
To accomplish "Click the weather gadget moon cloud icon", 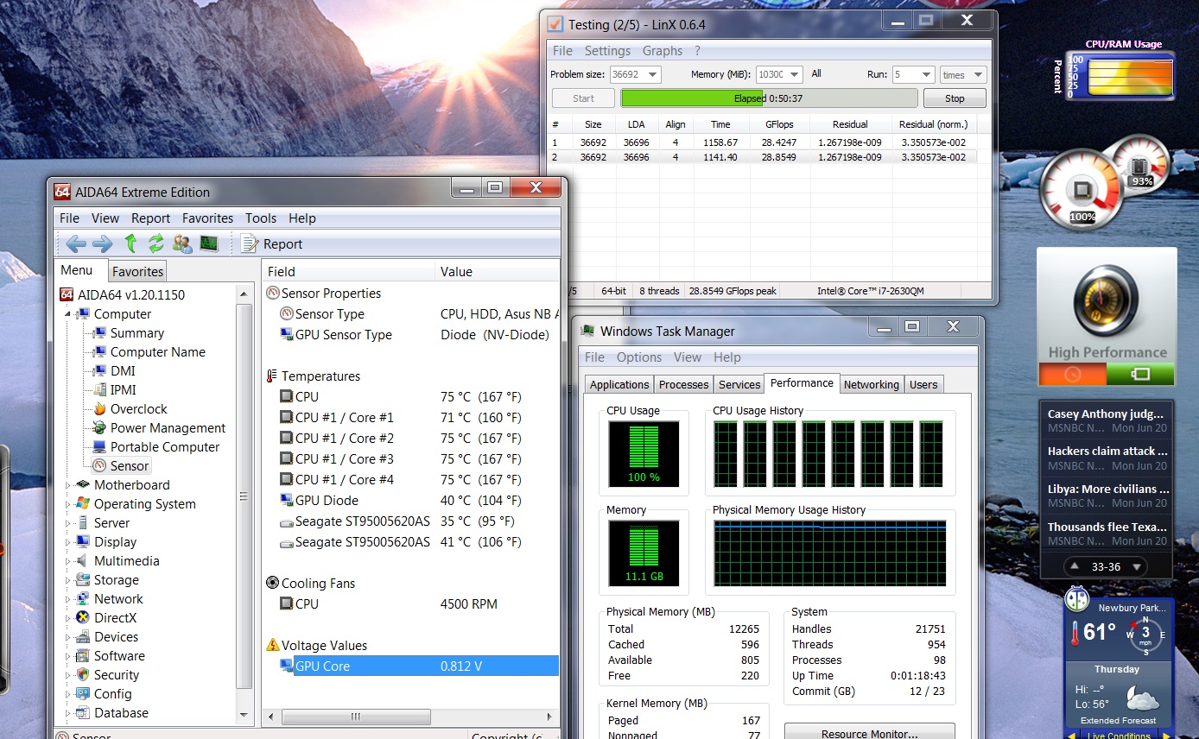I will 1142,698.
